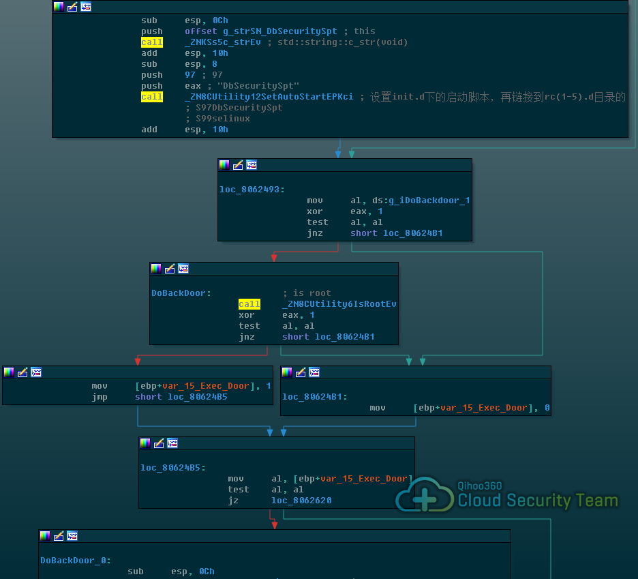This screenshot has width=638, height=579.
Task: Click the pencil edit icon on the topmost block
Action: tap(72, 7)
